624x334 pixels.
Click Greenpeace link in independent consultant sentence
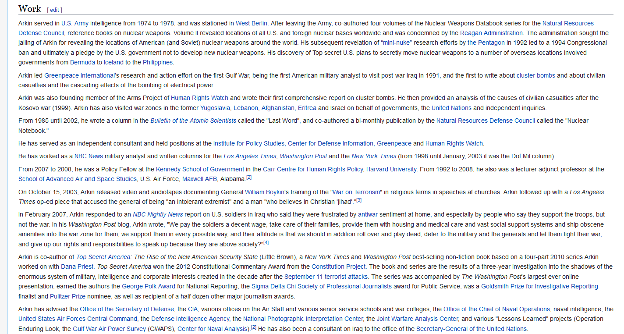pyautogui.click(x=394, y=143)
